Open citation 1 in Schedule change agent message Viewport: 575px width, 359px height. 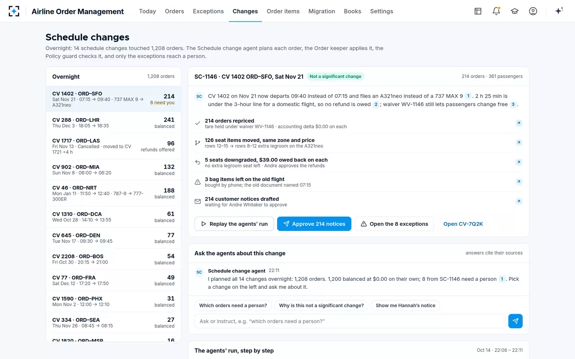(x=502, y=279)
